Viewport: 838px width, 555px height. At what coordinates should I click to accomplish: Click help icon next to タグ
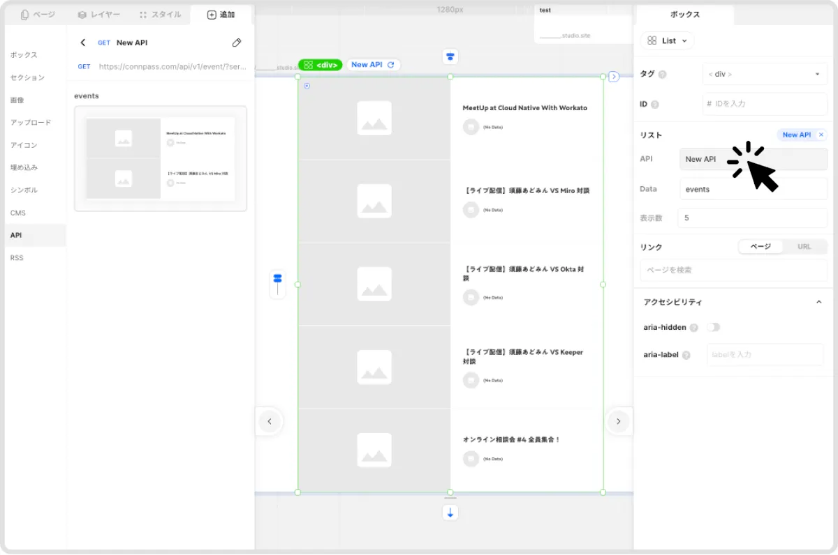pos(662,75)
